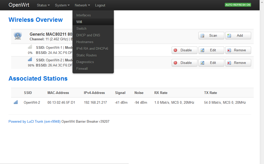Click the pencil edit icon for OpenWrt-1
The image size is (264, 164).
202,50
